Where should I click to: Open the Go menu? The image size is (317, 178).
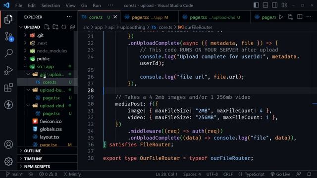(x=84, y=5)
